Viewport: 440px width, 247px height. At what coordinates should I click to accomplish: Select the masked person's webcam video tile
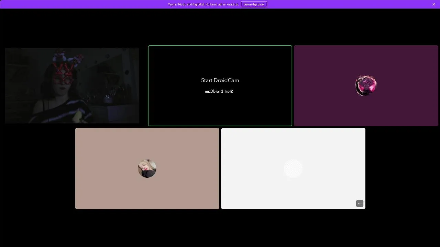coord(72,85)
